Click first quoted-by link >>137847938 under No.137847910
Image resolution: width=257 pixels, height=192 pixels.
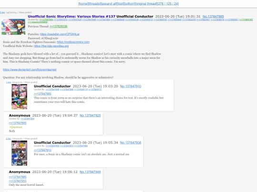click(52, 90)
